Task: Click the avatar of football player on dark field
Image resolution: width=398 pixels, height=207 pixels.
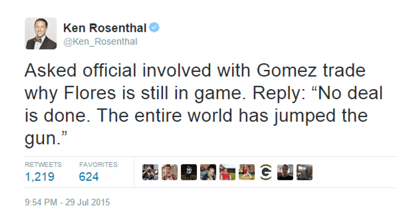Action: tap(189, 172)
